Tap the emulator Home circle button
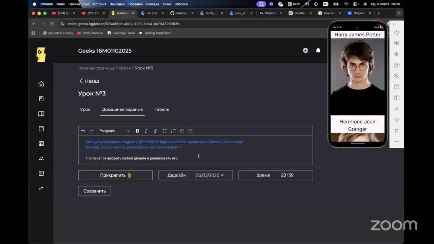The height and width of the screenshot is (244, 434). [x=396, y=120]
